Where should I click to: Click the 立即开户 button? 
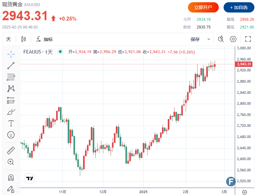pos(203,7)
